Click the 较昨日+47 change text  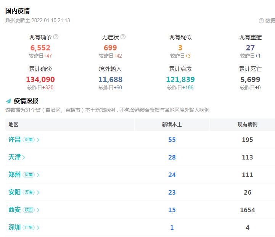[x=40, y=56]
